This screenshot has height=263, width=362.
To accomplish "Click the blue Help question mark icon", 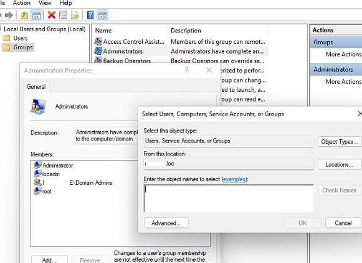I will coord(90,15).
